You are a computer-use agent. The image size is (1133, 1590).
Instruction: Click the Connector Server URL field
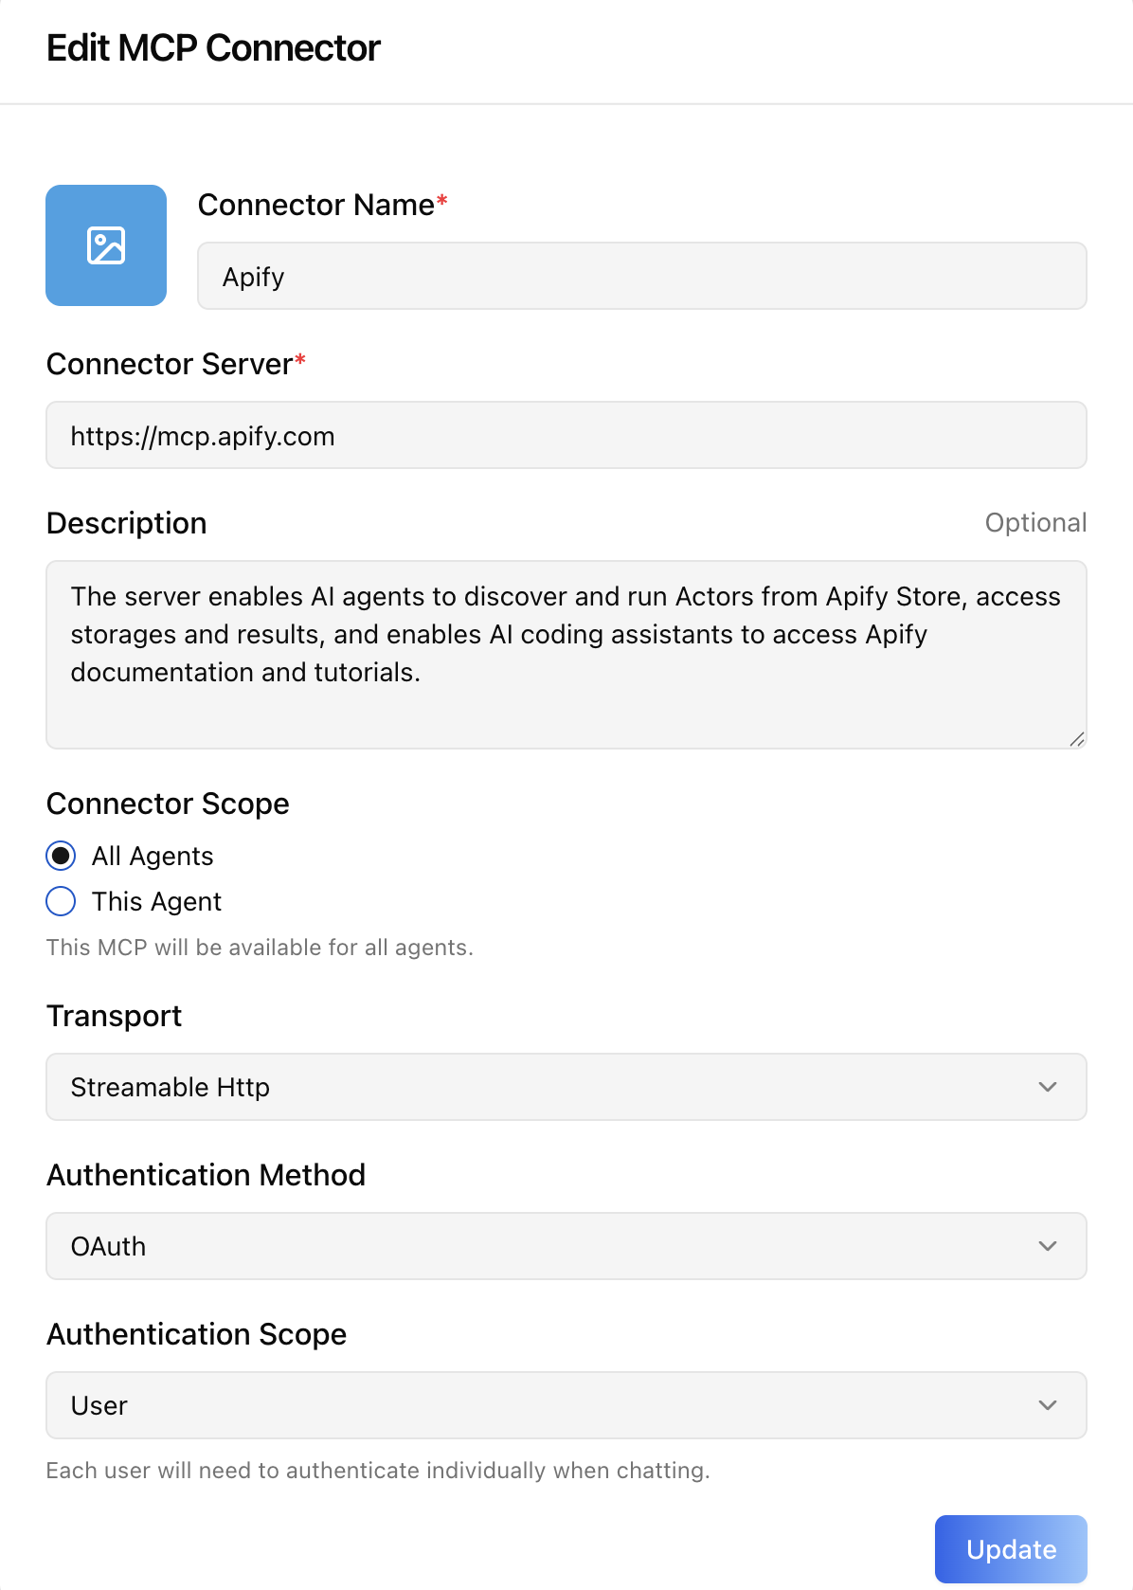pyautogui.click(x=566, y=435)
